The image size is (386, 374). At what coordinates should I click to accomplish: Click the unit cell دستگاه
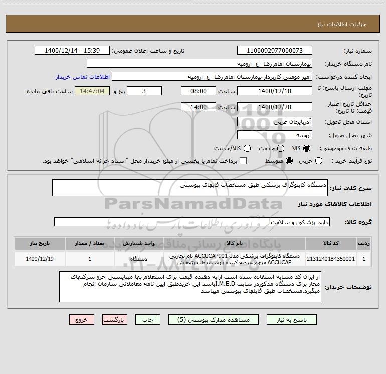click(x=139, y=259)
